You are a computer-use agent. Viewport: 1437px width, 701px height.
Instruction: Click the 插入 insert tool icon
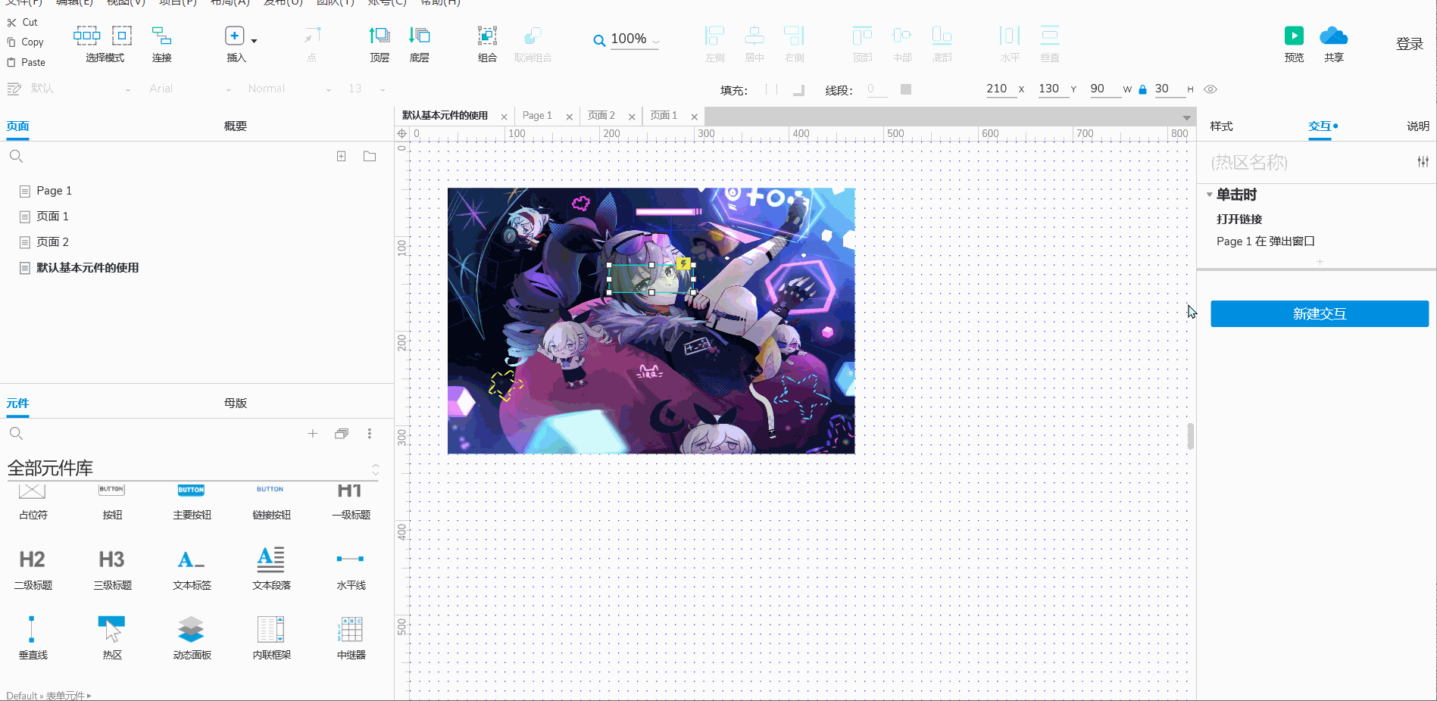(x=235, y=36)
